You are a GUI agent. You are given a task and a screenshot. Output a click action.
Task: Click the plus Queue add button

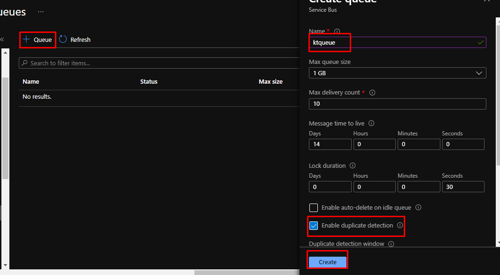pos(38,40)
